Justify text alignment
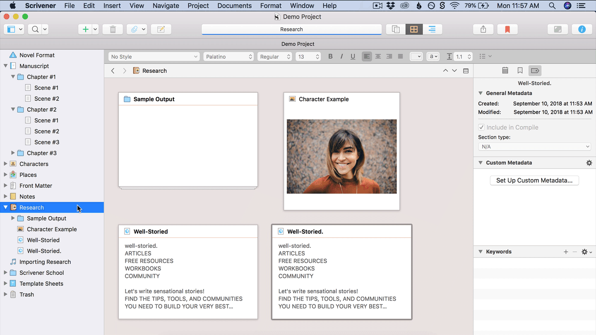Screen dimensions: 596x335 point(400,57)
